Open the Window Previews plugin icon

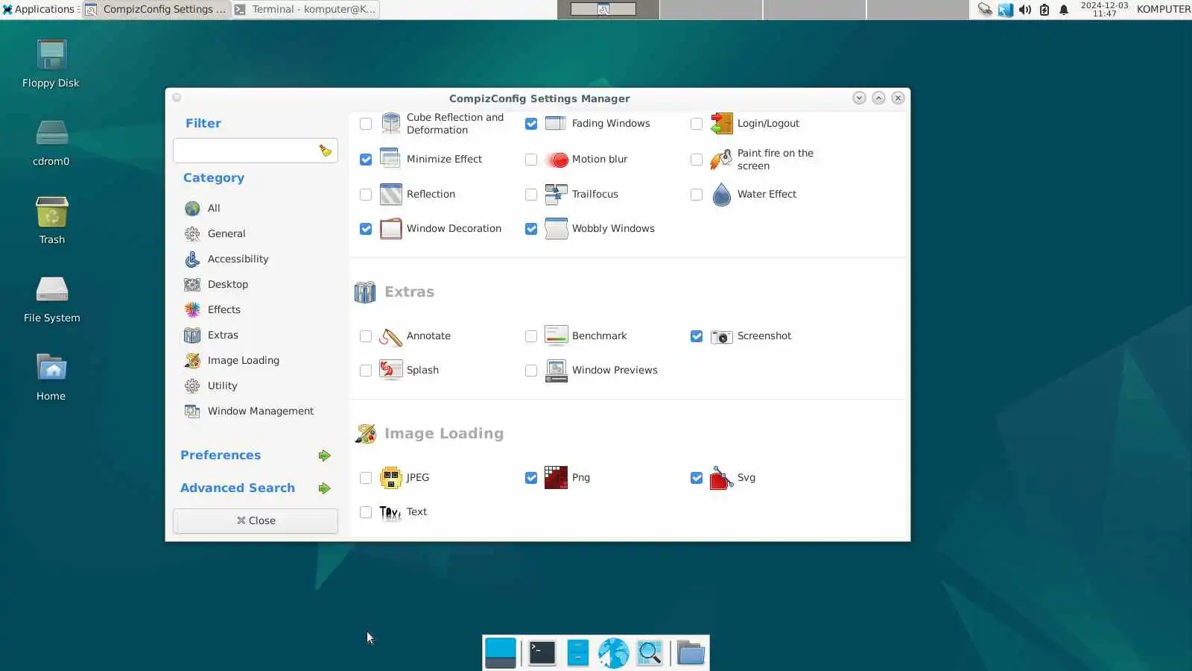point(556,370)
